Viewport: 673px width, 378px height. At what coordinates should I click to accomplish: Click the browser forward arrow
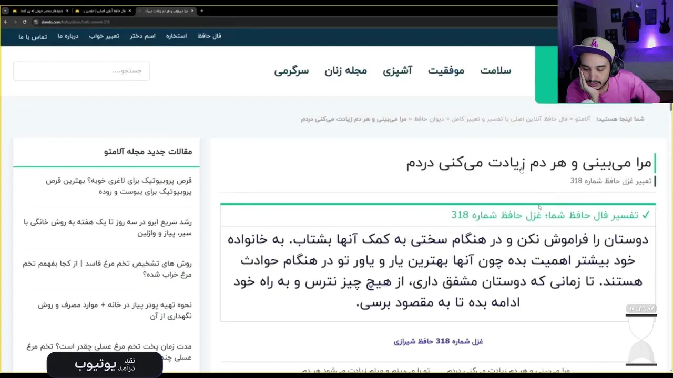tap(15, 22)
